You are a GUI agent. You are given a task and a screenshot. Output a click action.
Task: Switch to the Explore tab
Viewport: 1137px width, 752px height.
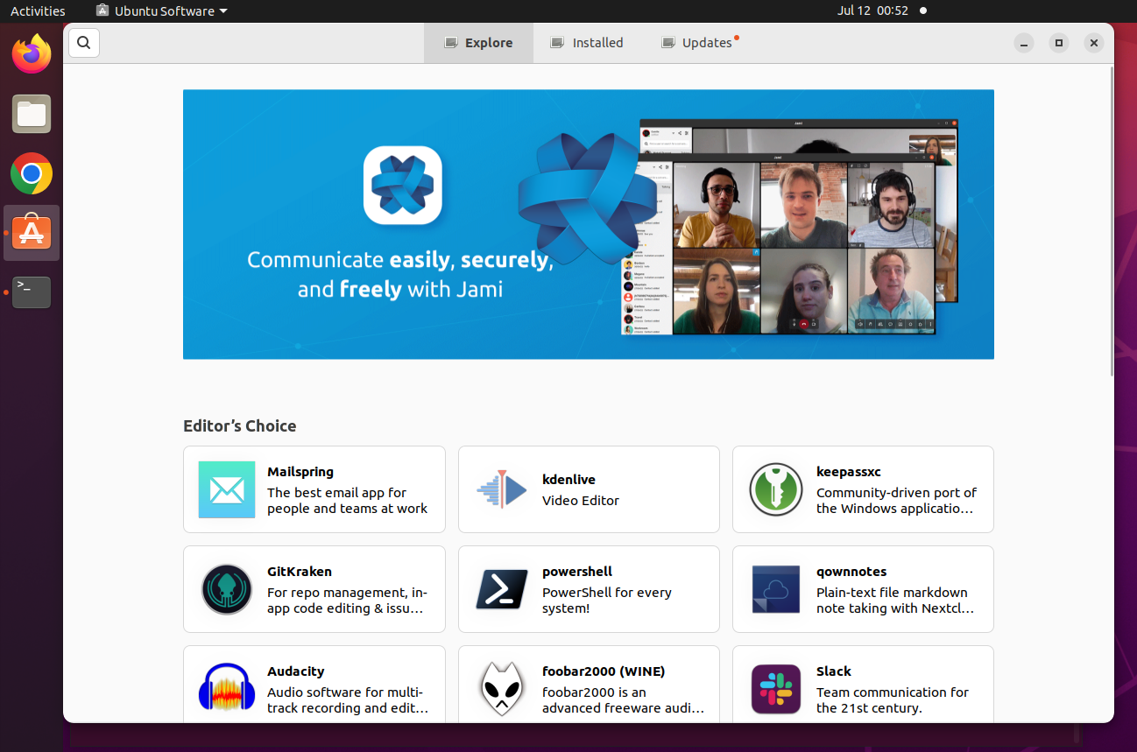point(478,42)
